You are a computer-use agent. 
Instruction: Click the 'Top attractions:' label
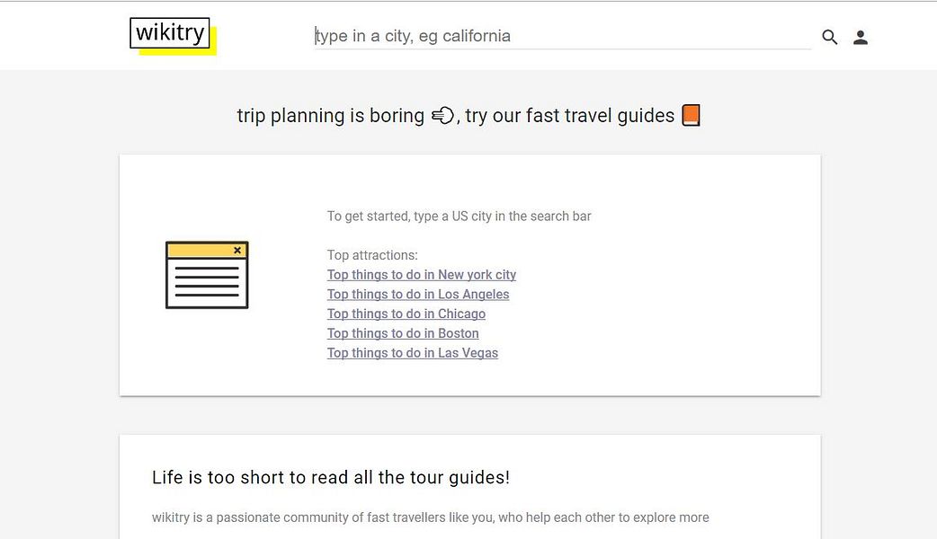tap(372, 255)
